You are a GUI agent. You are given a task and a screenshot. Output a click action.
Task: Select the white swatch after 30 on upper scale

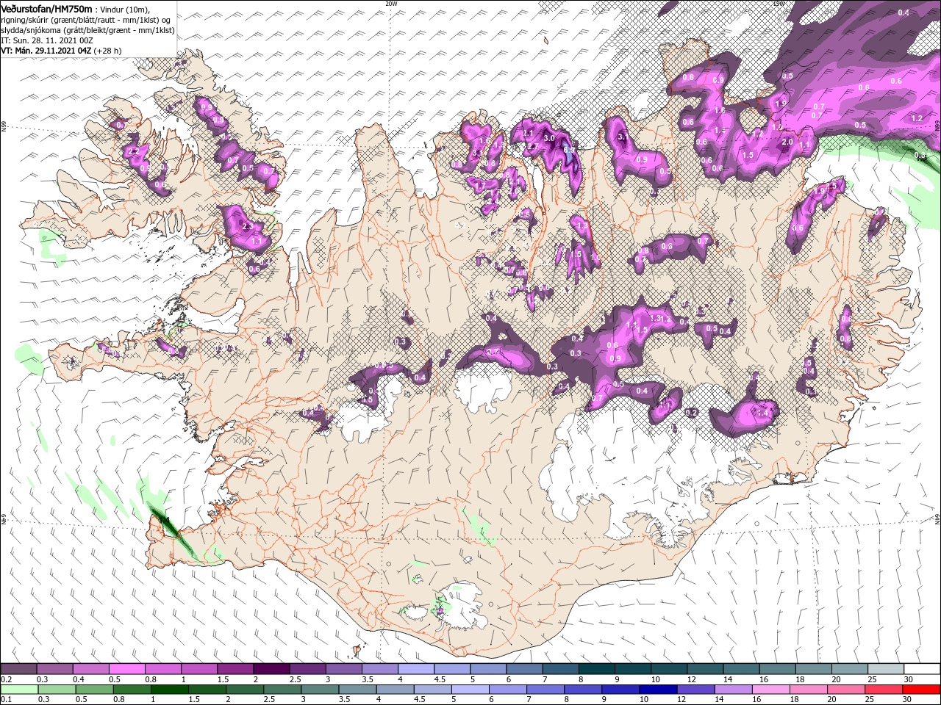pos(921,669)
